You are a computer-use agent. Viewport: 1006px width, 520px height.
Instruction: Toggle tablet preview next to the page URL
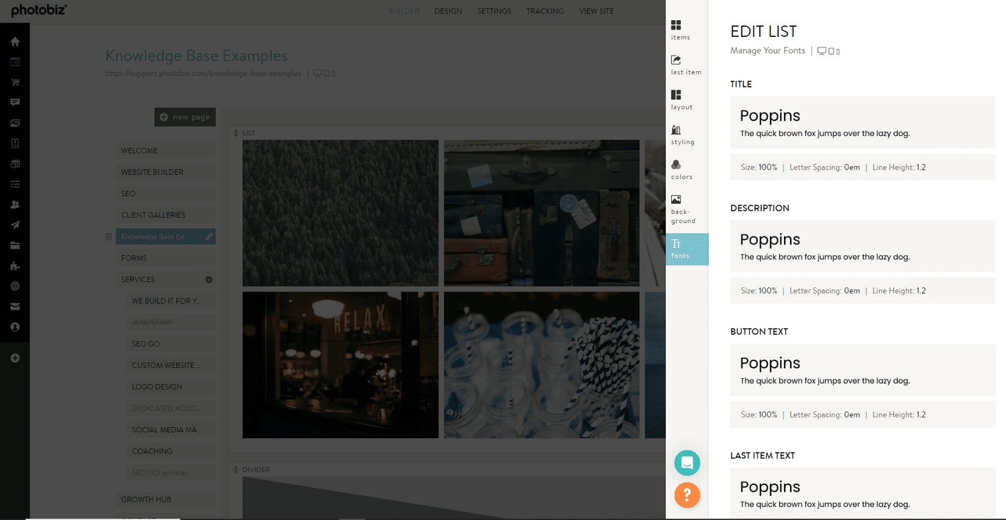(327, 72)
